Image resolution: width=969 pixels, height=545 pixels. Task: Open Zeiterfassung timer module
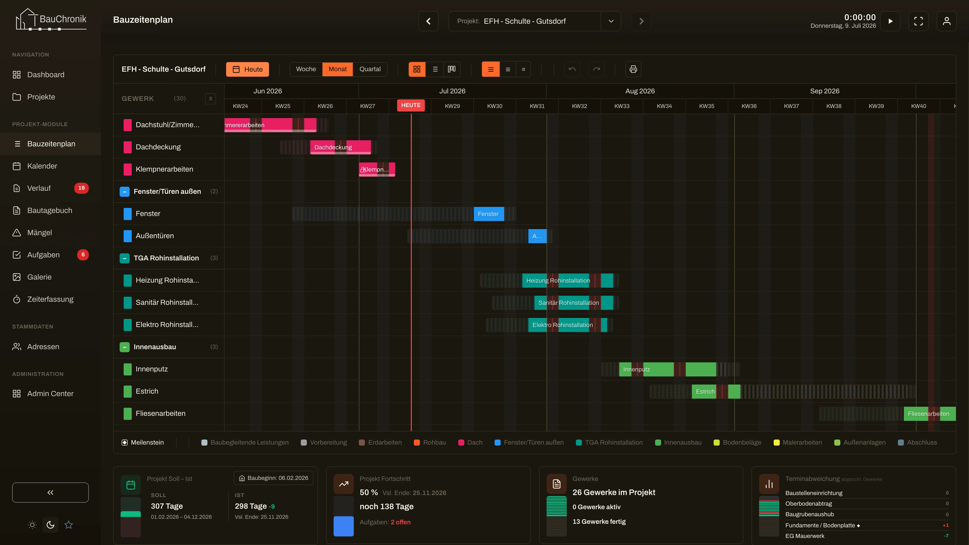pyautogui.click(x=50, y=299)
